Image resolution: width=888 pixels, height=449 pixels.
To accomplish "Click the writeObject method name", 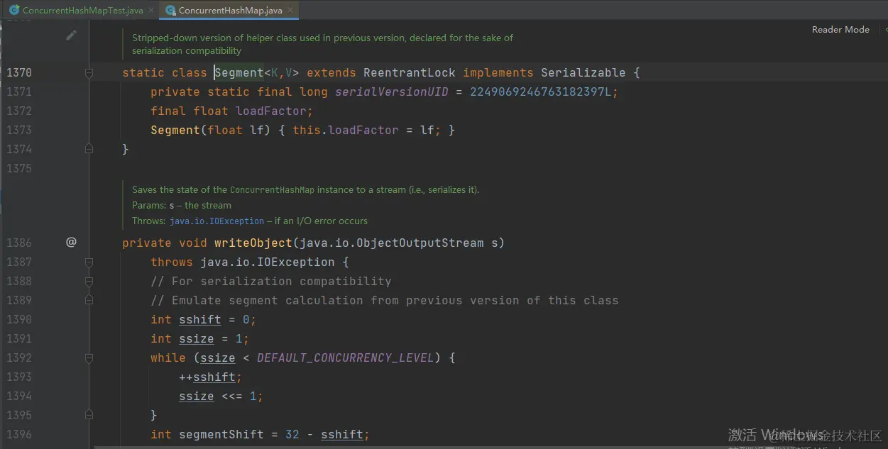I will tap(253, 243).
